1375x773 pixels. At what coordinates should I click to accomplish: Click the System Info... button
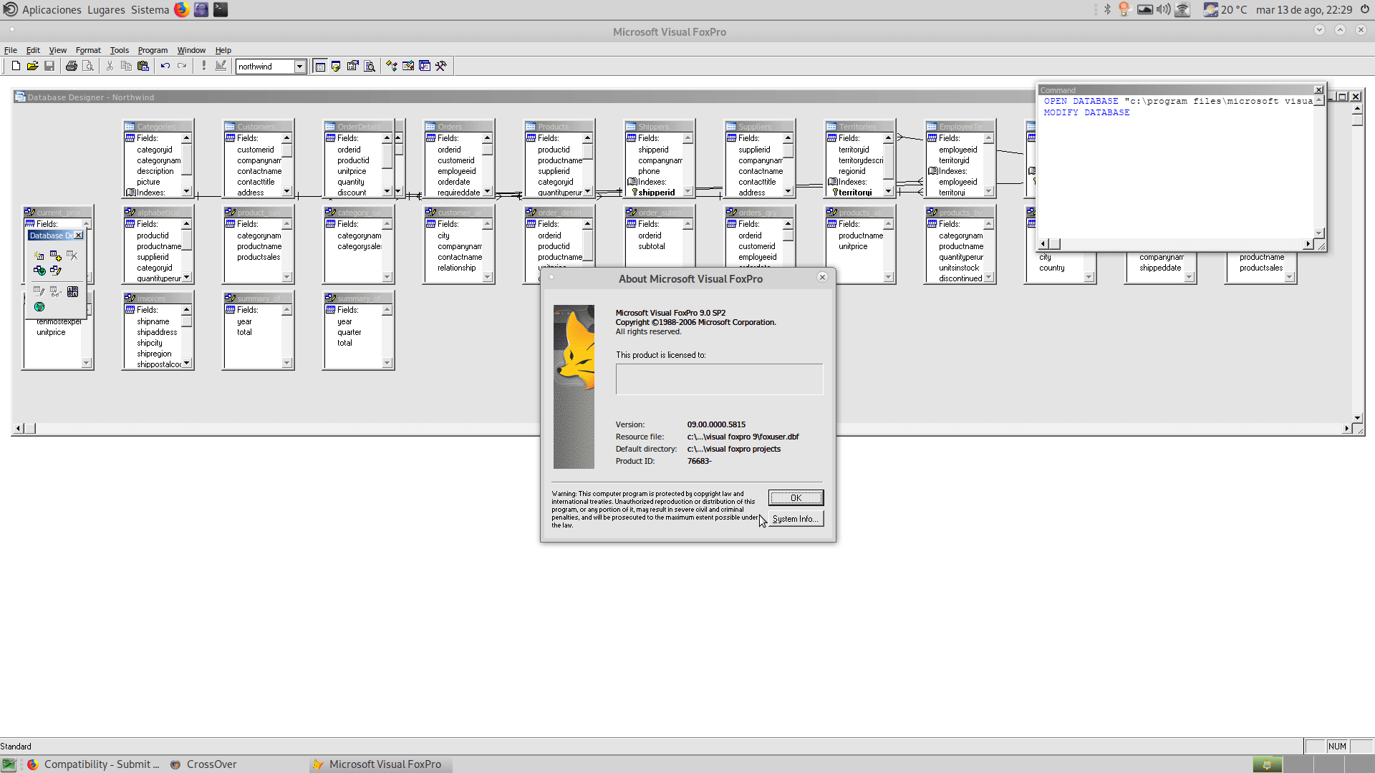pyautogui.click(x=796, y=519)
